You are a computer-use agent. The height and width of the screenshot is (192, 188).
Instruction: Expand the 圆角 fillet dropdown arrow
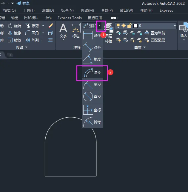pyautogui.click(x=43, y=33)
